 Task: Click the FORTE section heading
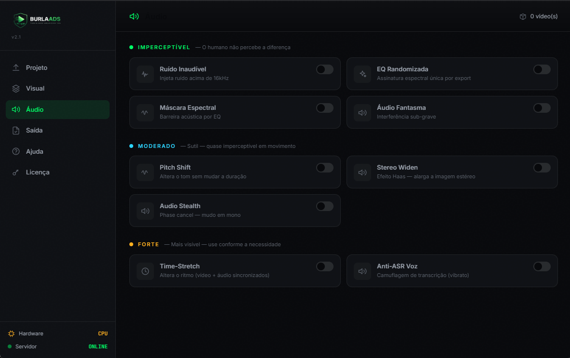[148, 244]
